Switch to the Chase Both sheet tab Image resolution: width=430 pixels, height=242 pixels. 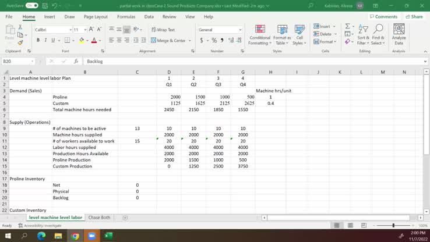point(99,218)
